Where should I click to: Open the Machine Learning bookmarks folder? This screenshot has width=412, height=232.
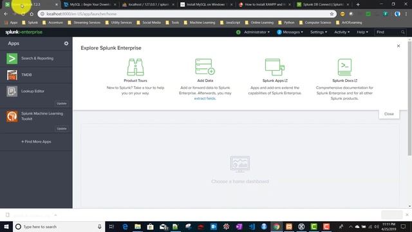click(x=200, y=23)
